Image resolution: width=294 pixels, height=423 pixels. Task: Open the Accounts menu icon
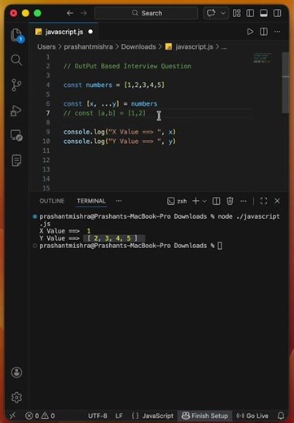(16, 373)
